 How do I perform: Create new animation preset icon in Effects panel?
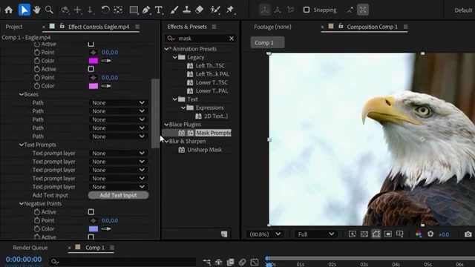tap(224, 234)
